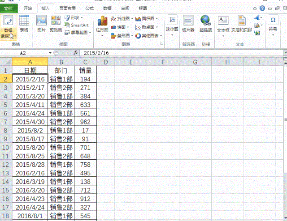Insert a 超链接 hyperlink
The width and height of the screenshot is (287, 221).
pyautogui.click(x=206, y=23)
